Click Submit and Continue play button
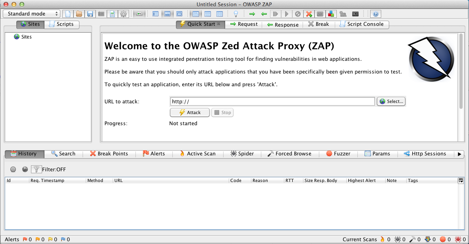The image size is (469, 244). [287, 14]
